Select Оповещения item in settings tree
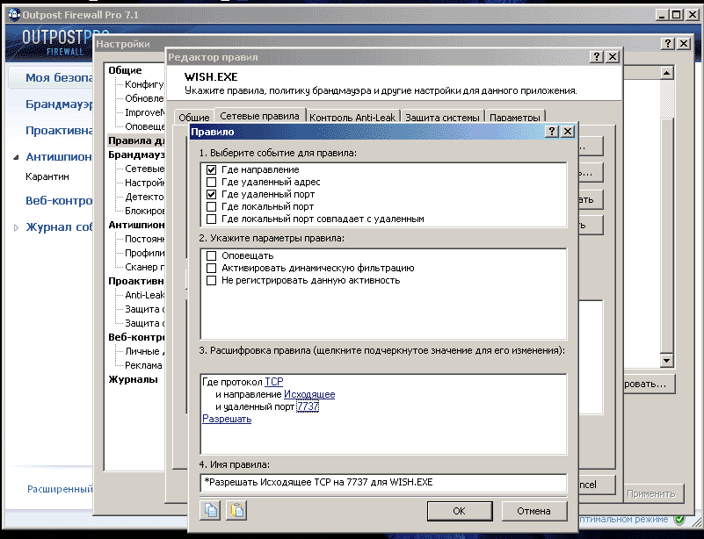Screen dimensions: 704x539 [x=144, y=126]
